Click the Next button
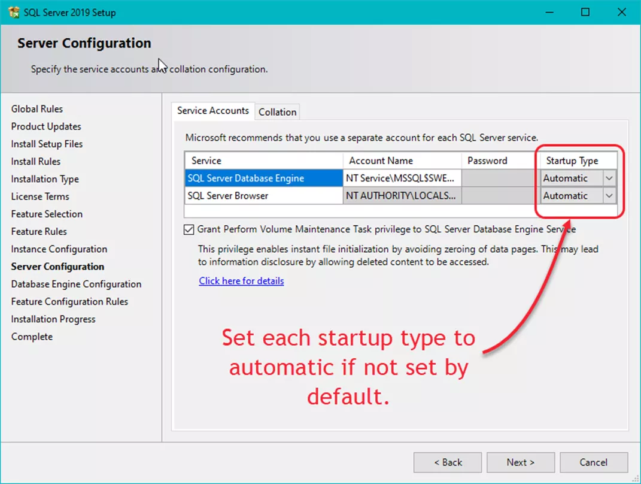The width and height of the screenshot is (641, 484). 521,462
